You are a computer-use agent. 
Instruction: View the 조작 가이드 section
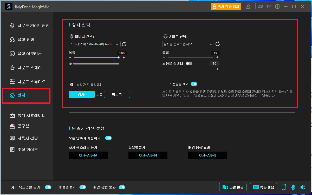coord(25,149)
